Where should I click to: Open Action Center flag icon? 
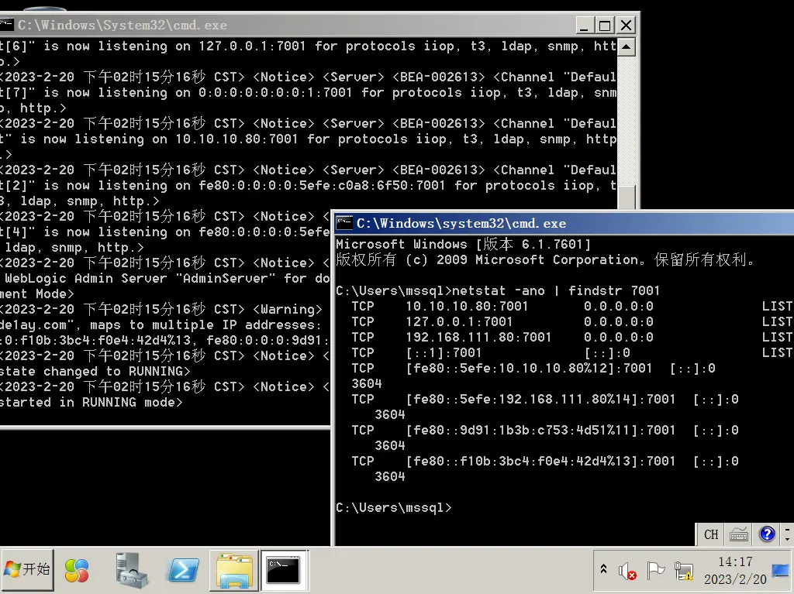pos(655,572)
